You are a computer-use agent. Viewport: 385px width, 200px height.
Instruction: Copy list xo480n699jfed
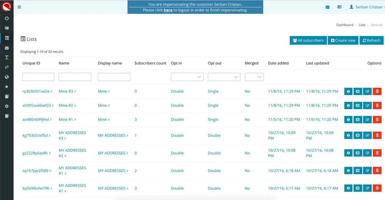tap(358, 120)
